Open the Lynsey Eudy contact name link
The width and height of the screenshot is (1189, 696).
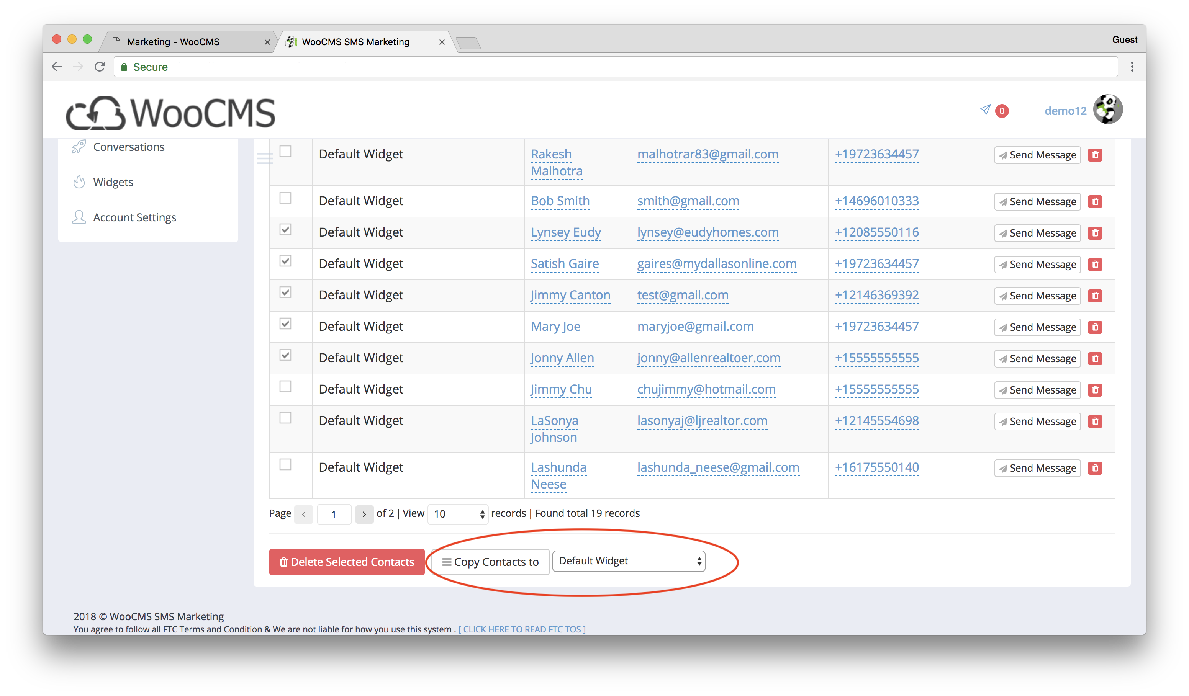[x=566, y=232]
